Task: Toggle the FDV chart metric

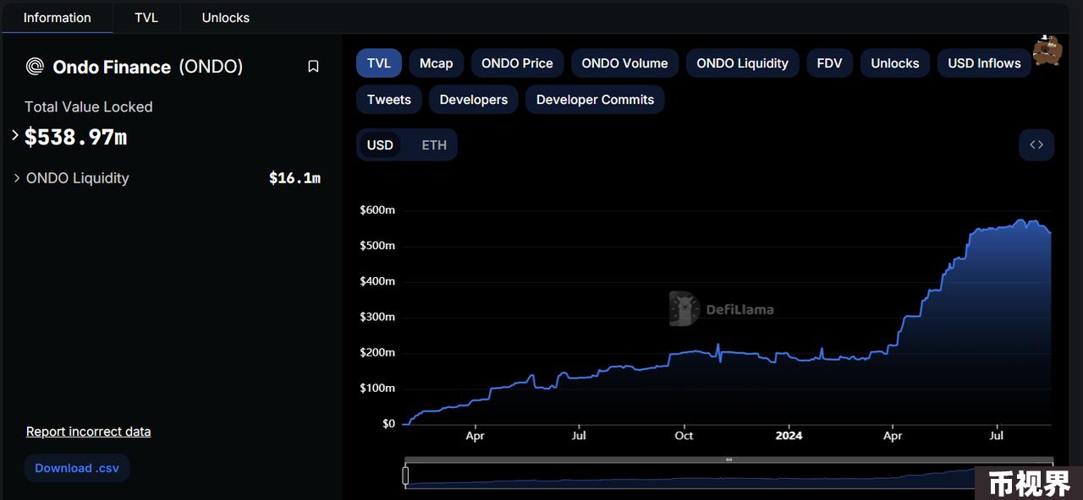Action: point(829,63)
